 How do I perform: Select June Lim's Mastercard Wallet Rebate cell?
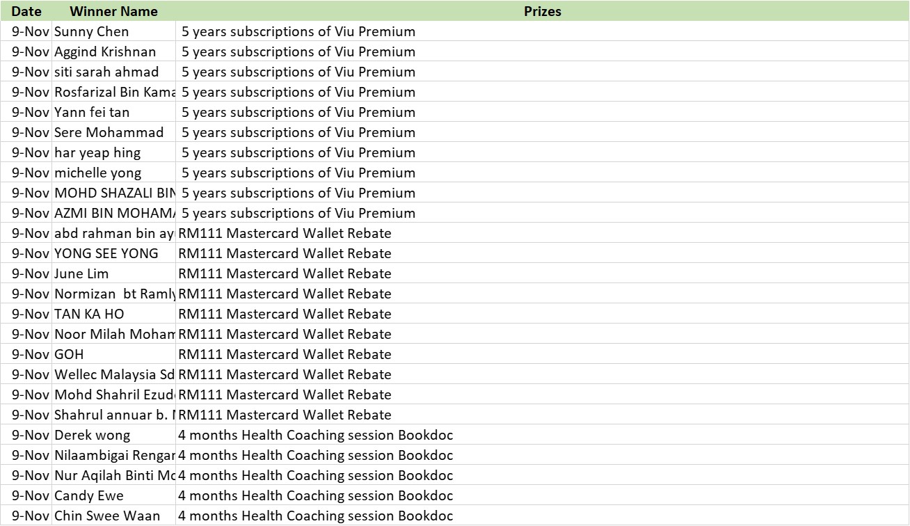285,273
